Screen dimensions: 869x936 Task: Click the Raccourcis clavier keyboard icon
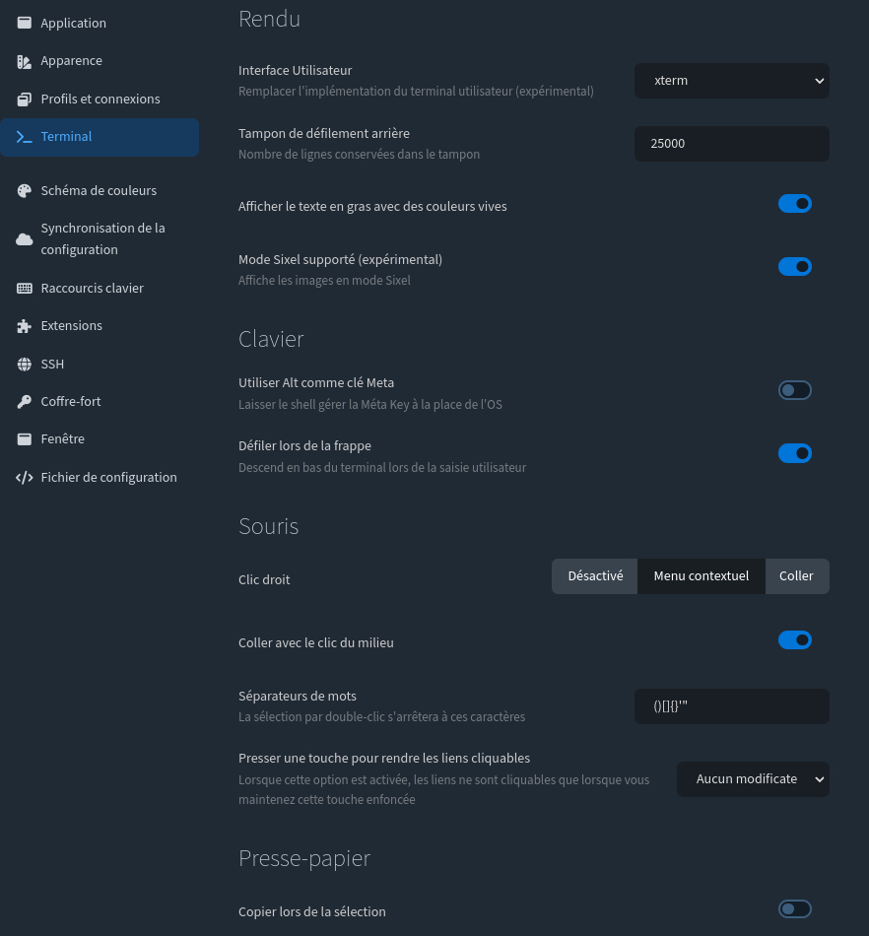point(25,289)
